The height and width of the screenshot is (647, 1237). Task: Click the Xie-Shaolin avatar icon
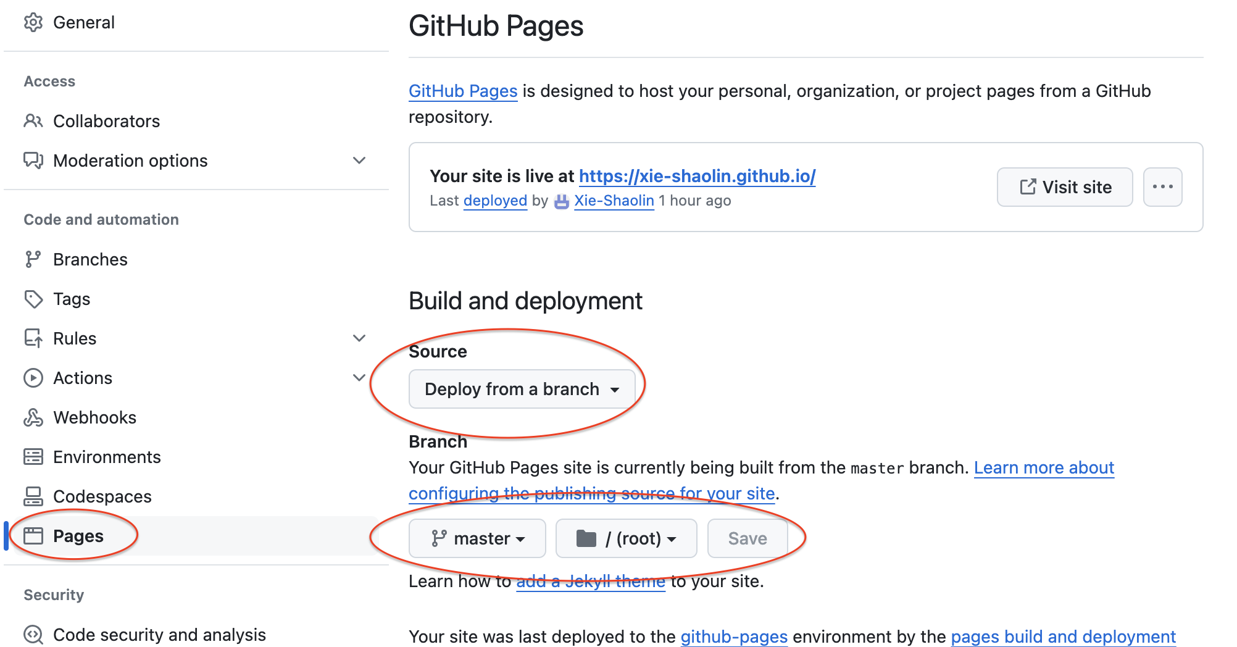[x=561, y=201]
